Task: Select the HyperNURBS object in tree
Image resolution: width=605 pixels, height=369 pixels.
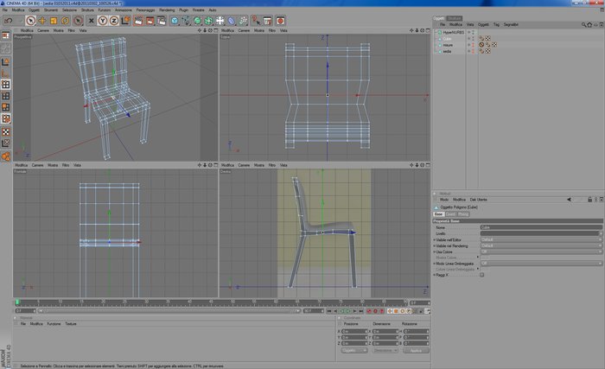Action: [454, 33]
